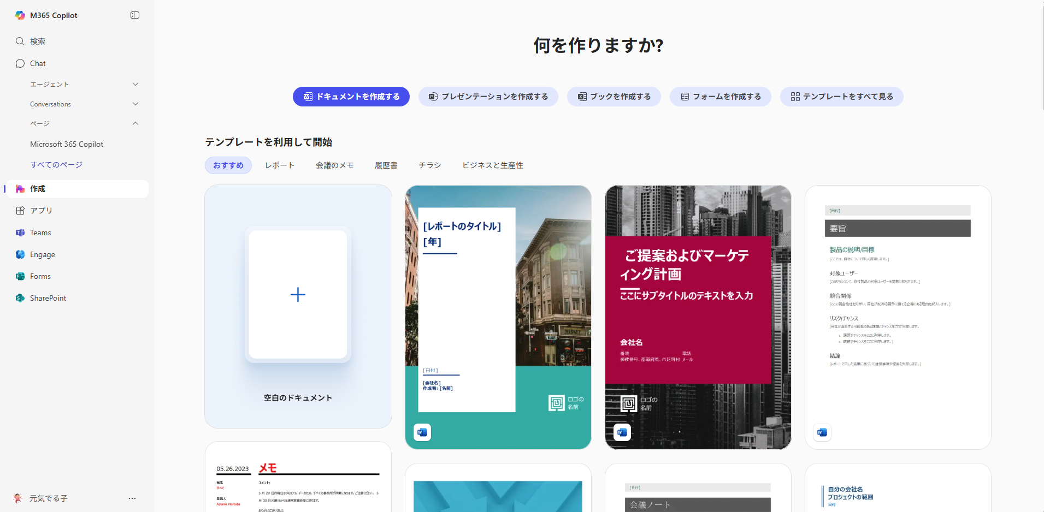Select the レポート template tab
The height and width of the screenshot is (512, 1044).
pyautogui.click(x=280, y=165)
